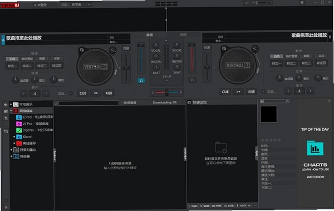Click the 目录和建议 list icon

tap(16, 150)
